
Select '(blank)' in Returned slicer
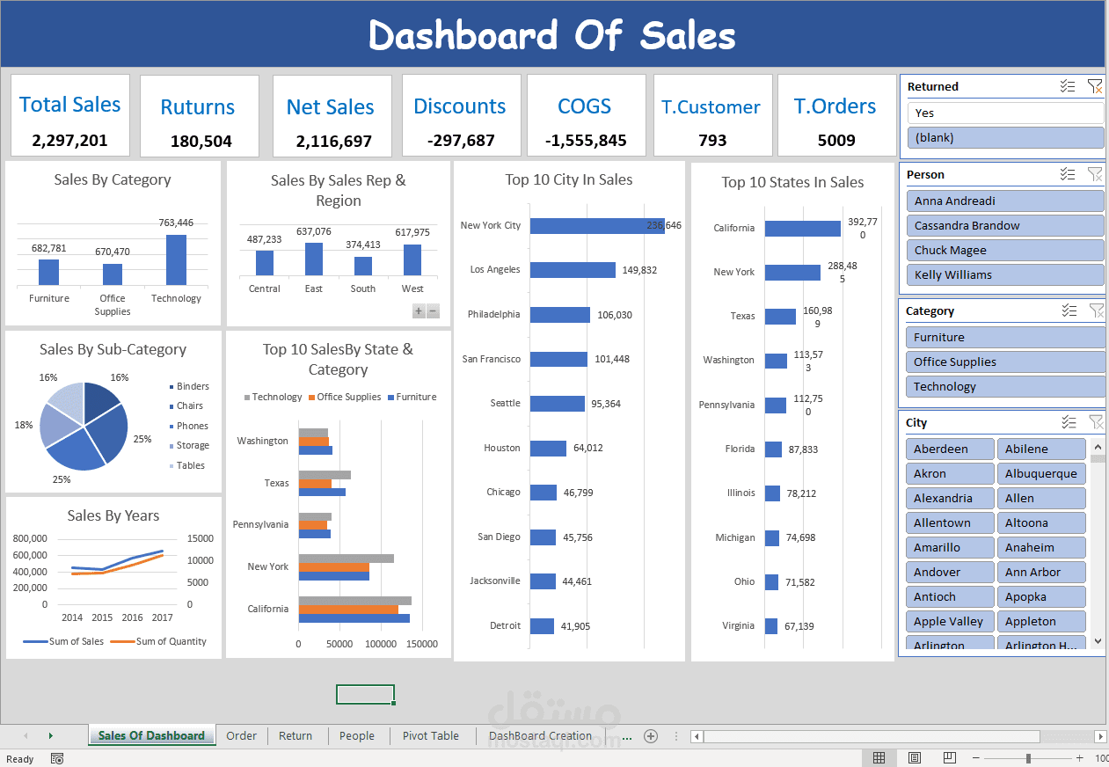coord(1005,137)
